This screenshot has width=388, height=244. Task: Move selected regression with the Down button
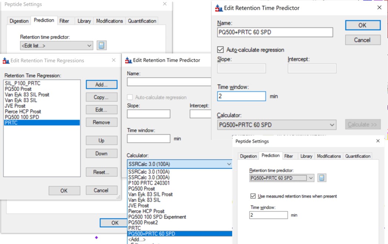tap(101, 154)
